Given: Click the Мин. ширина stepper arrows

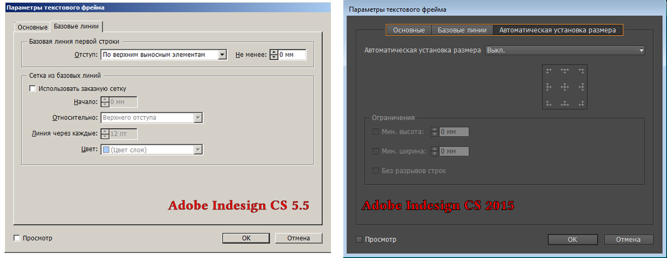Looking at the screenshot, I should [435, 151].
